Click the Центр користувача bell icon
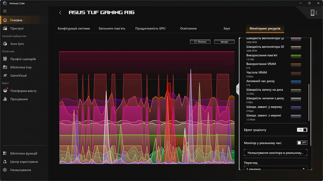The height and width of the screenshot is (181, 323). [5, 162]
